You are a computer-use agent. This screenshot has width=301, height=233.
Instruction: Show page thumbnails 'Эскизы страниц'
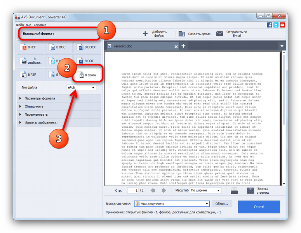tap(258, 191)
